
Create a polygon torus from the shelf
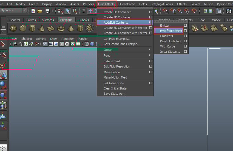[x=61, y=29]
